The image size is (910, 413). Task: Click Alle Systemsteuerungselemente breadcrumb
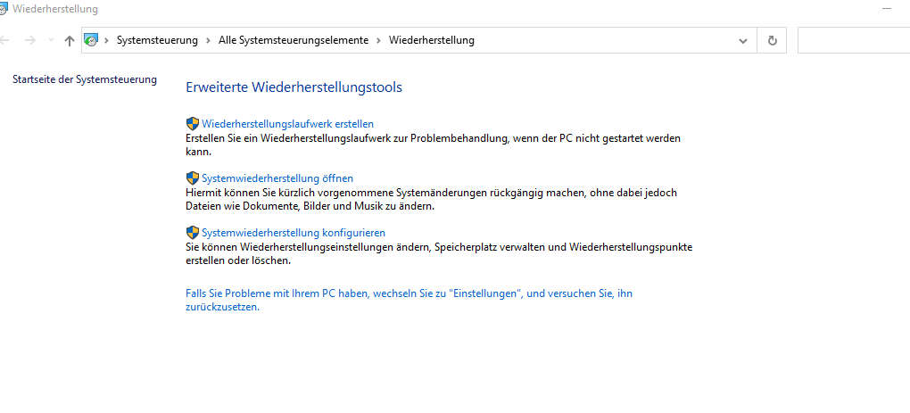click(x=294, y=40)
